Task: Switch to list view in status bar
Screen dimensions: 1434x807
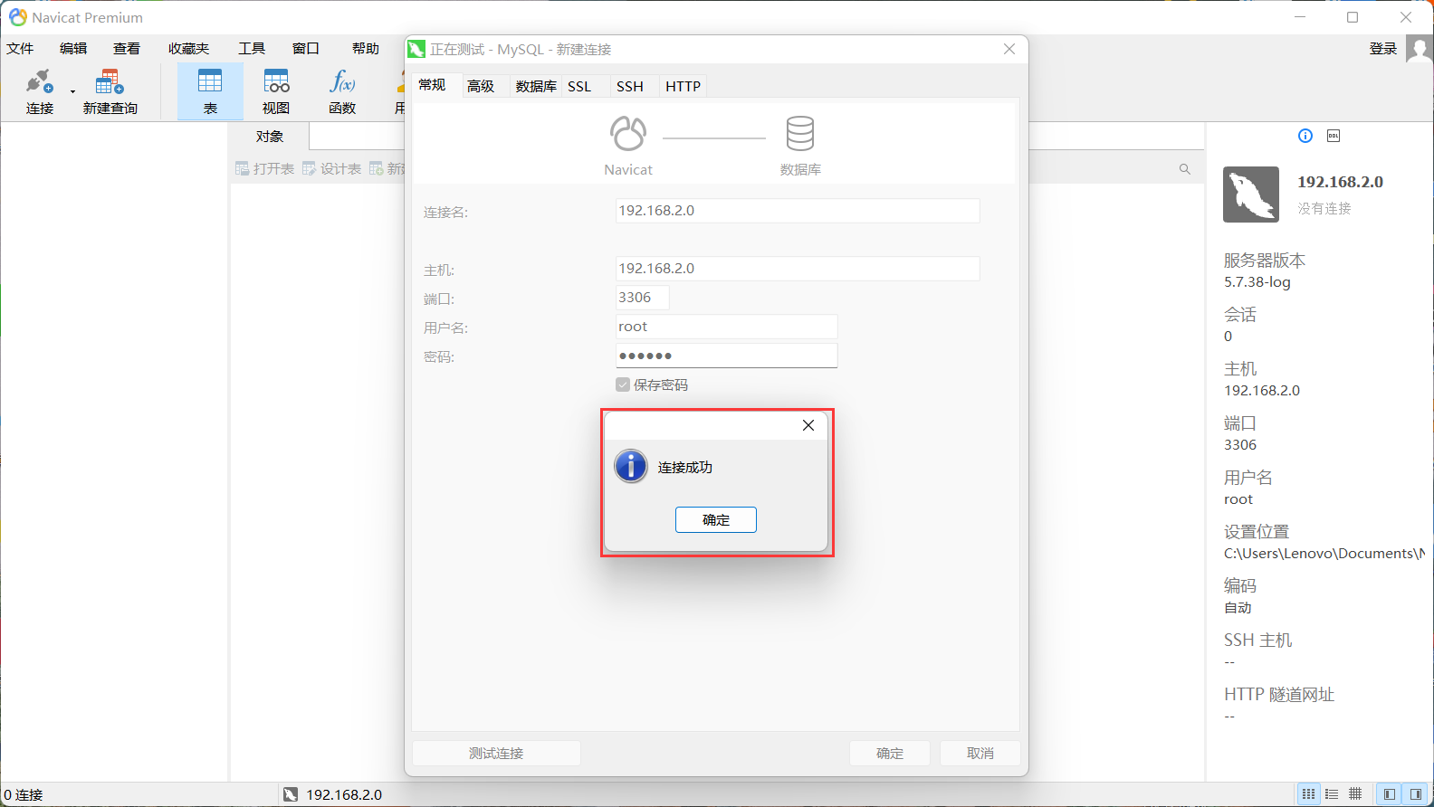Action: 1309,794
